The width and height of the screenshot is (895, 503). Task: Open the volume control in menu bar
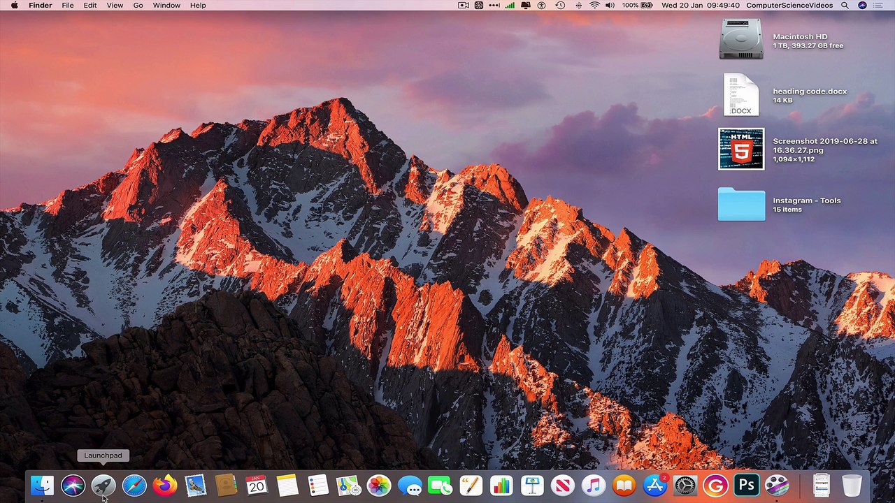point(610,6)
